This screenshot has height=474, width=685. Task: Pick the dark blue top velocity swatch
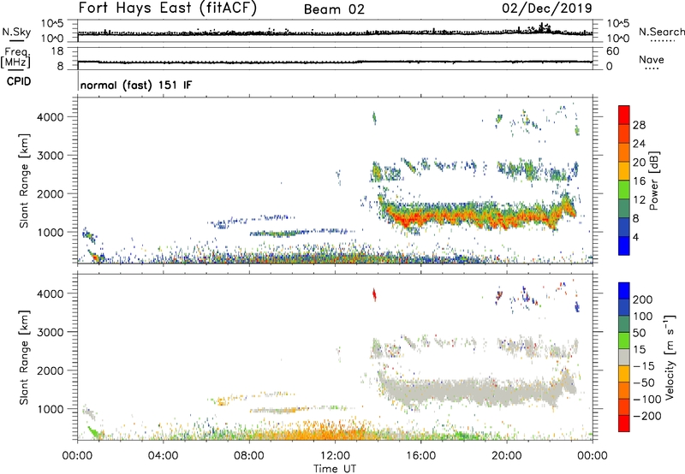point(624,291)
